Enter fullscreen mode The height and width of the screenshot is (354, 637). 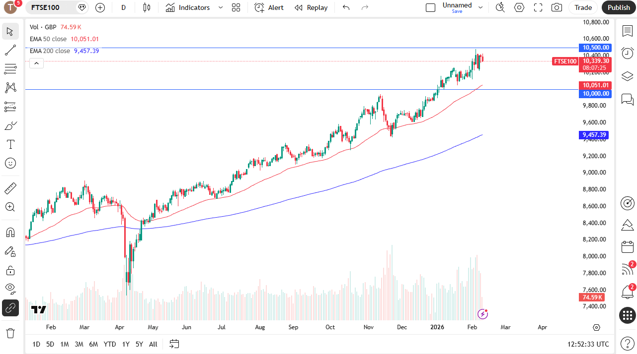coord(538,7)
